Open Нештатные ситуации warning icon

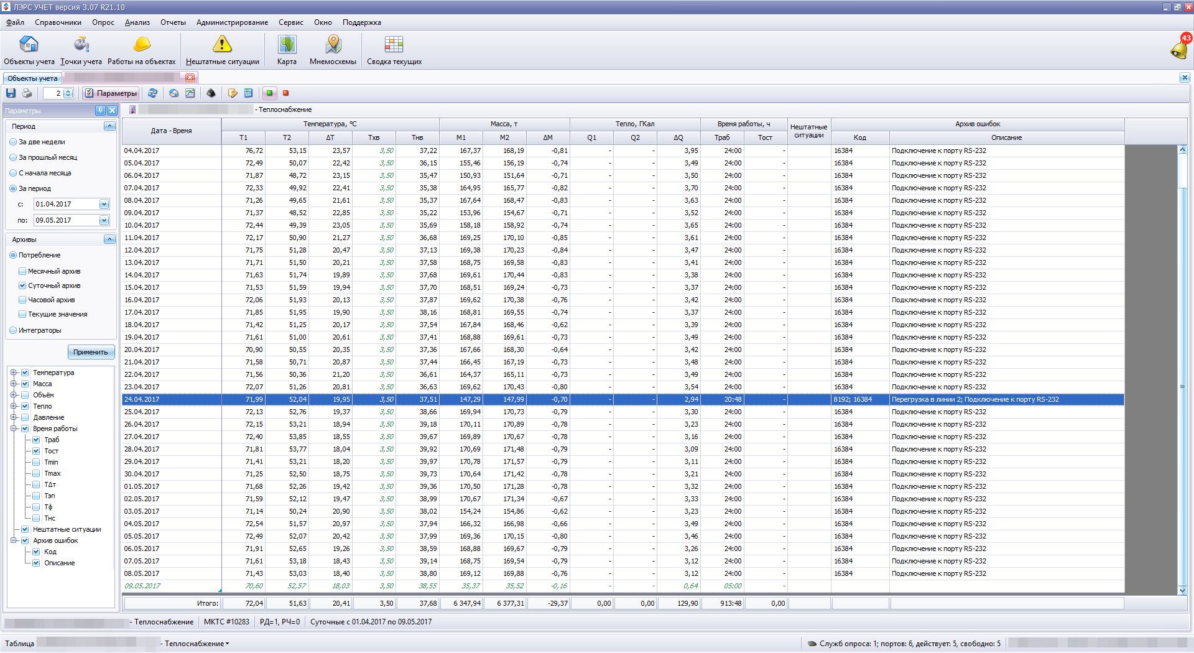click(x=222, y=50)
